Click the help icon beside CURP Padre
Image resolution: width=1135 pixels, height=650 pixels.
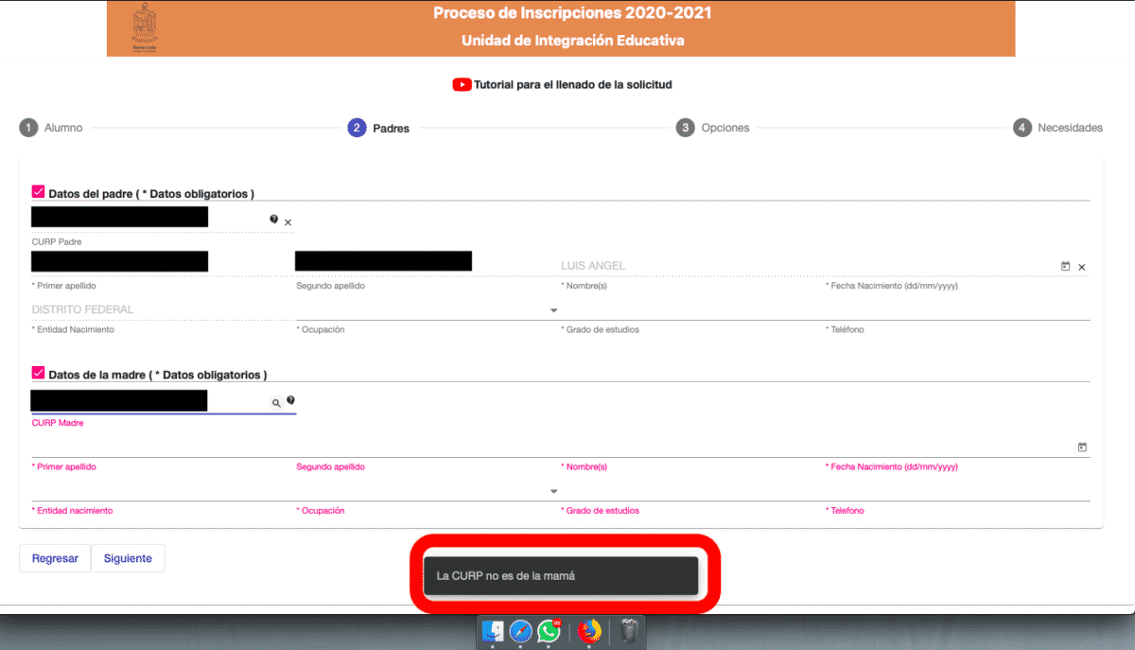(x=274, y=220)
